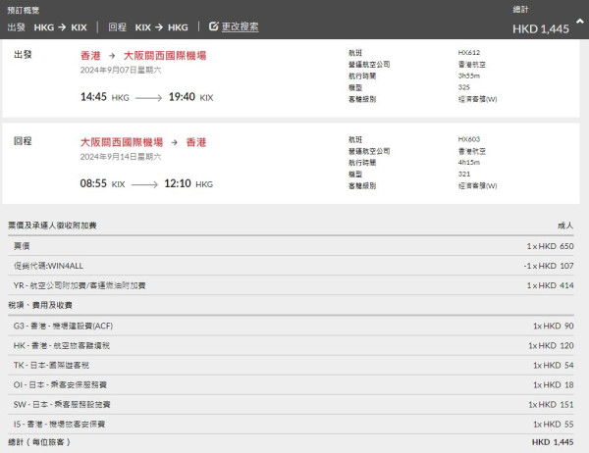
Task: Select the HKD 1,445 total in the header
Action: tap(541, 28)
